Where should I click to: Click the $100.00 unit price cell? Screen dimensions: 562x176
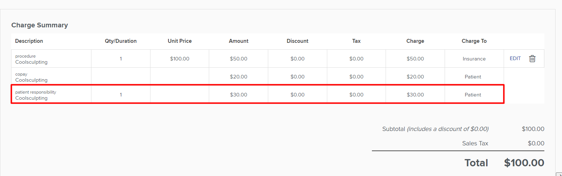coord(180,59)
